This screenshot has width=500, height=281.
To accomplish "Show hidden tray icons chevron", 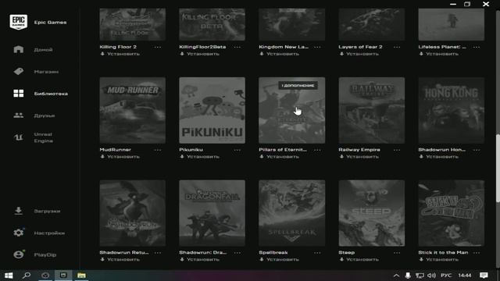I will (396, 276).
